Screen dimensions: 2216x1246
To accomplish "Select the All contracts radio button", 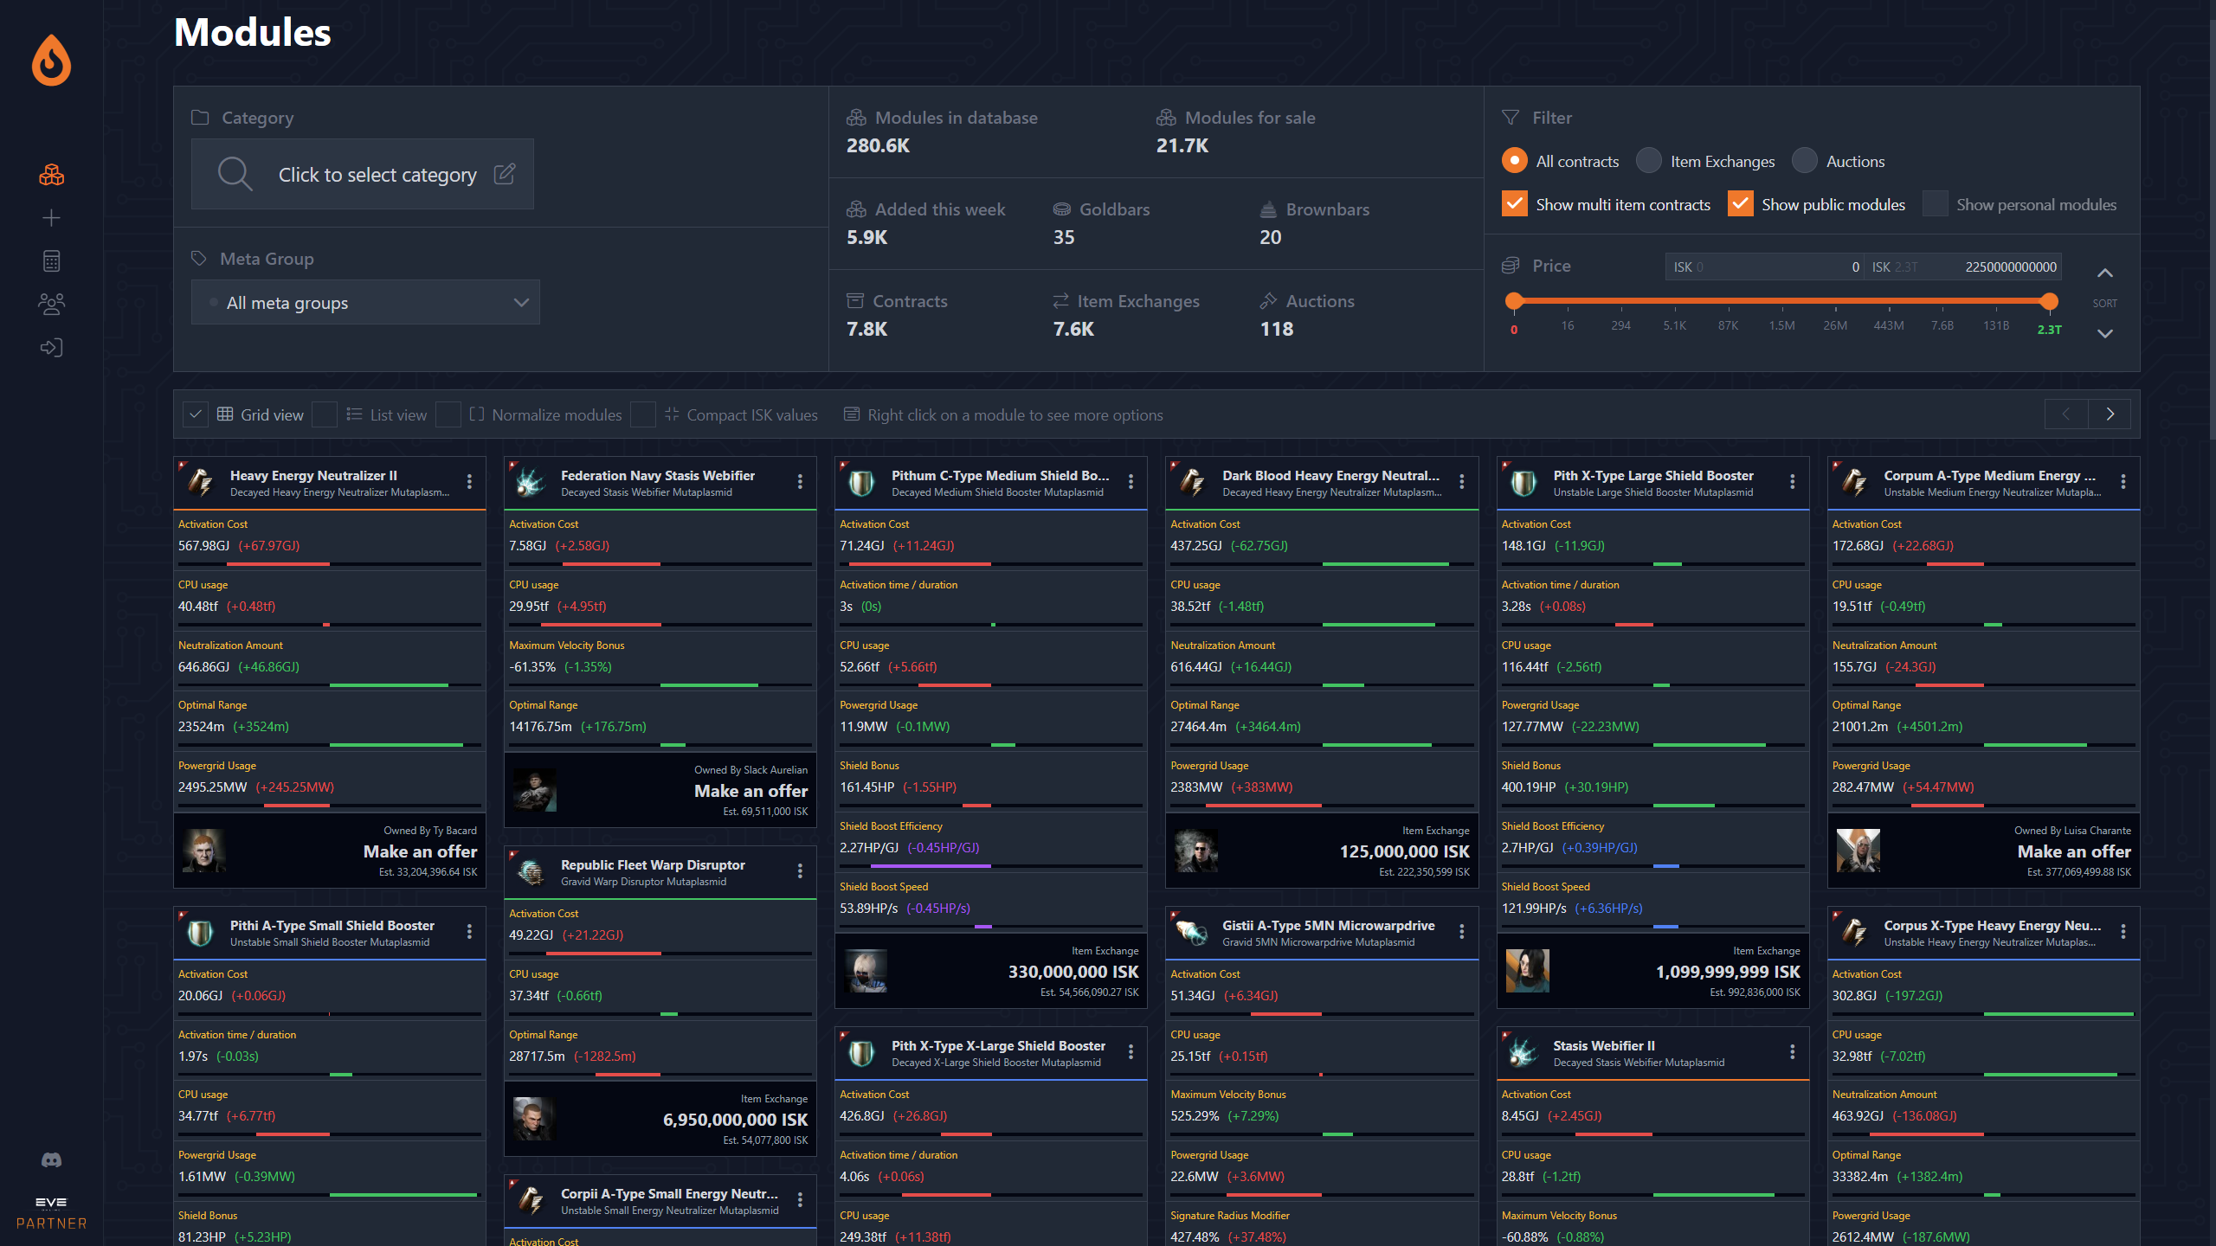I will click(1514, 161).
